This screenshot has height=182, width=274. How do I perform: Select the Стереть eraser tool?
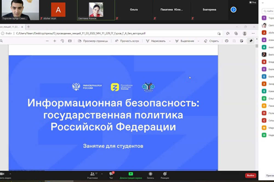coord(211,41)
